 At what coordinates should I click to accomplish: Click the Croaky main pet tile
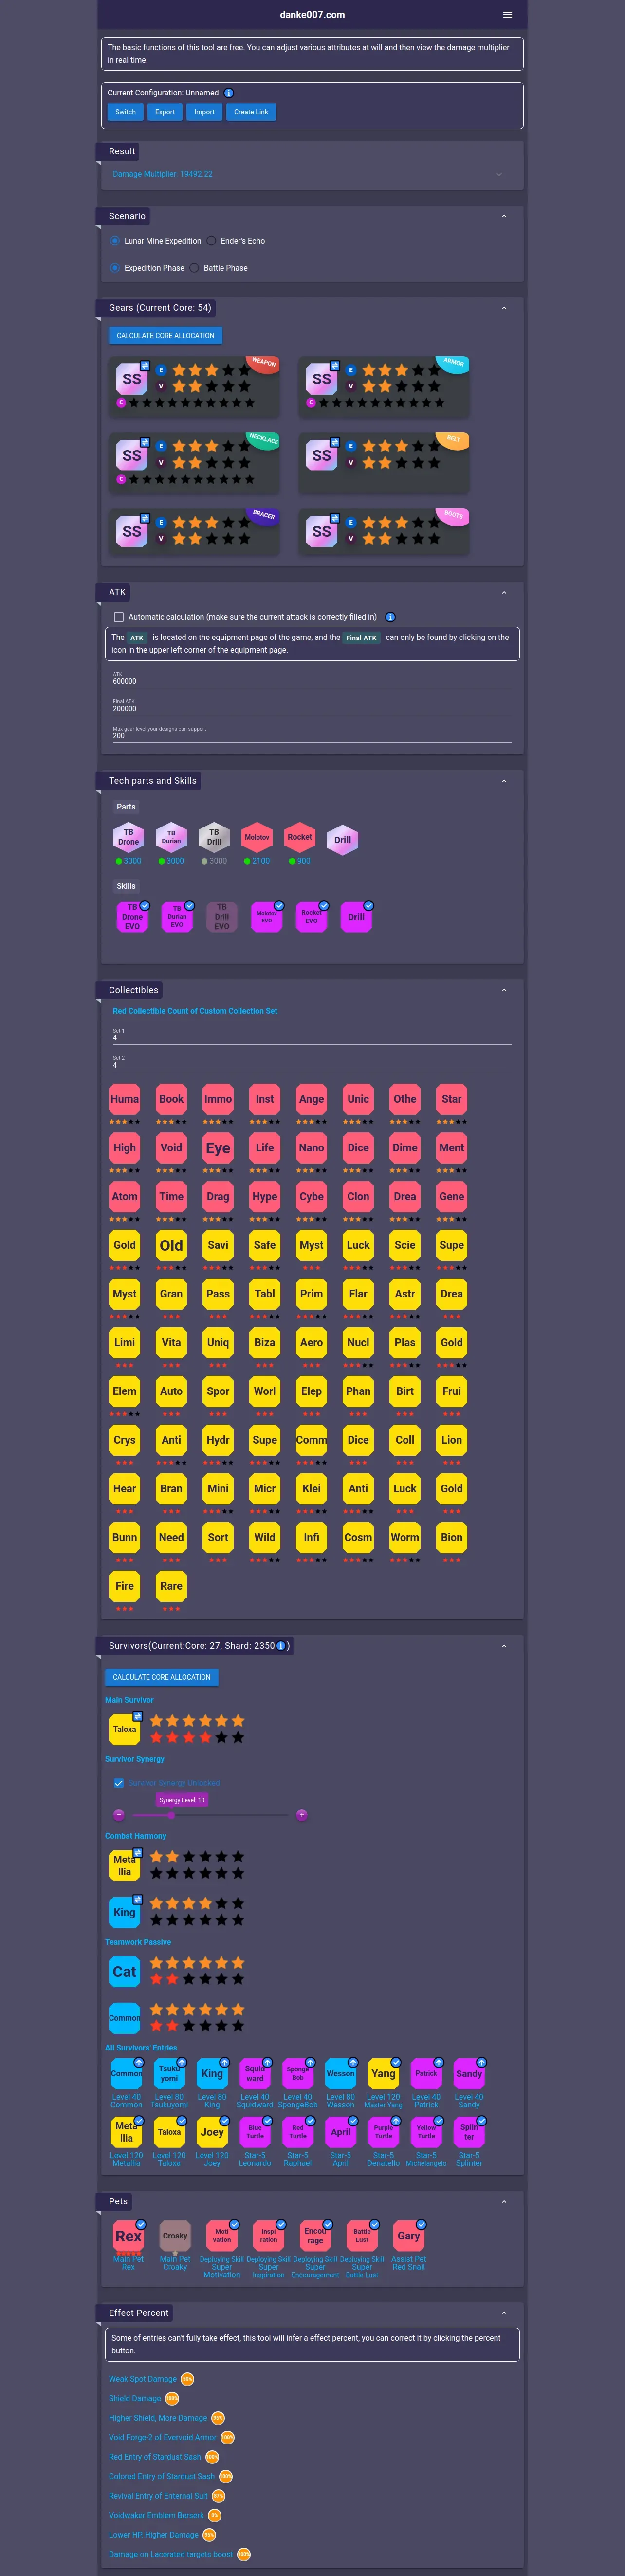point(175,2236)
